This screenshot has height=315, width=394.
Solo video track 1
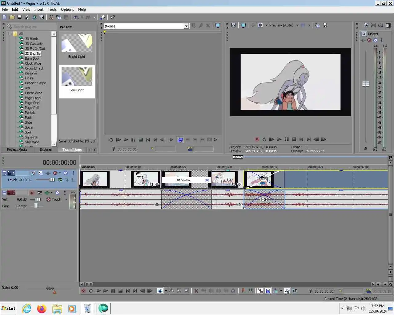73,173
